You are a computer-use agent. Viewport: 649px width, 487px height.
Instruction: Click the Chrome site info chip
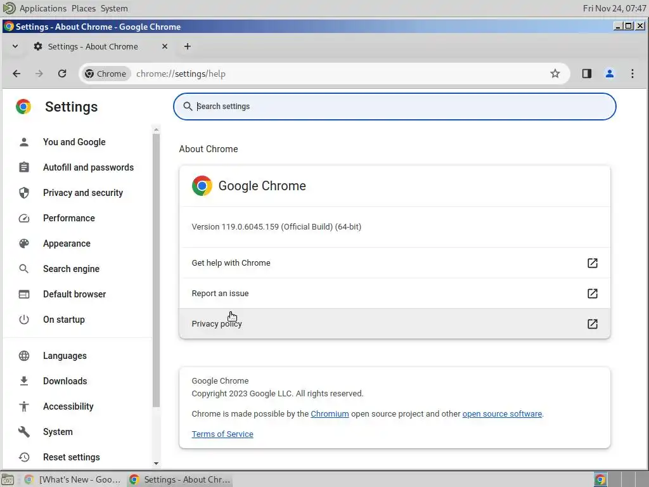106,74
